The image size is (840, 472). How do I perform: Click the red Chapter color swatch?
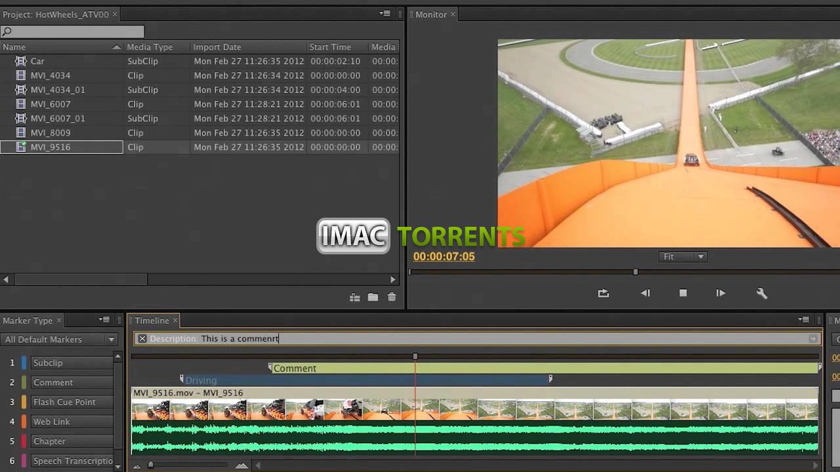click(x=24, y=441)
